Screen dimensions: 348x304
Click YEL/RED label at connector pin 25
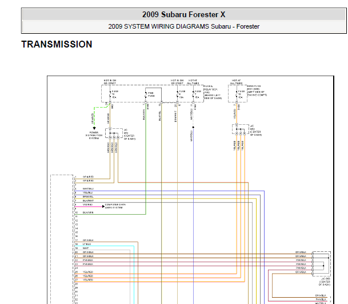(88, 272)
